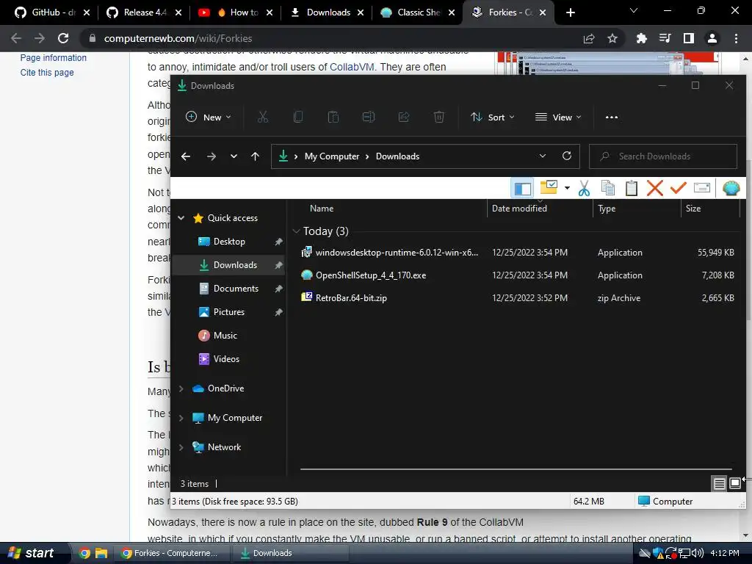The image size is (752, 564).
Task: Open the CollabVM link in wiki page
Action: point(352,67)
